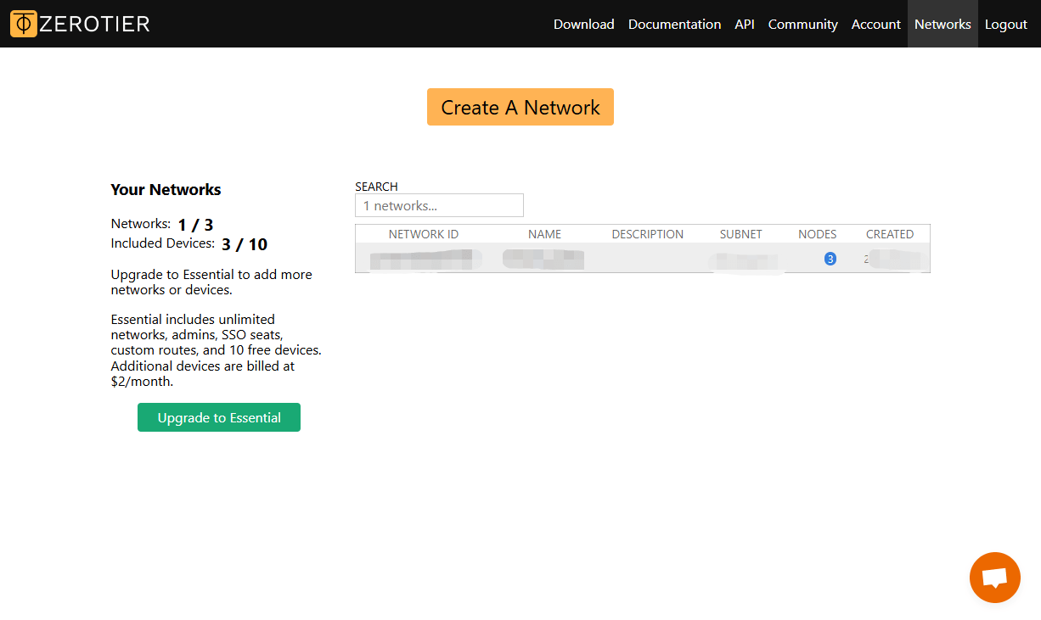Open the API menu link
The image size is (1041, 620).
[x=745, y=24]
